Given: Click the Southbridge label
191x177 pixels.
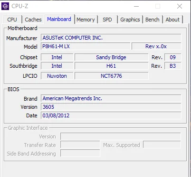Looking at the screenshot, I should 23,66.
